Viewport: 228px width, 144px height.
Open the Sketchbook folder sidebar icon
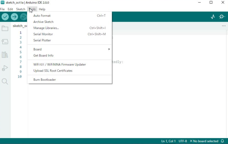[x=5, y=28]
